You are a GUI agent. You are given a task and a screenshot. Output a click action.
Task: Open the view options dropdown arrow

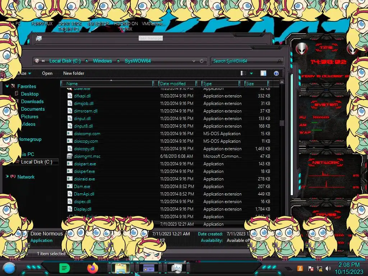(251, 73)
